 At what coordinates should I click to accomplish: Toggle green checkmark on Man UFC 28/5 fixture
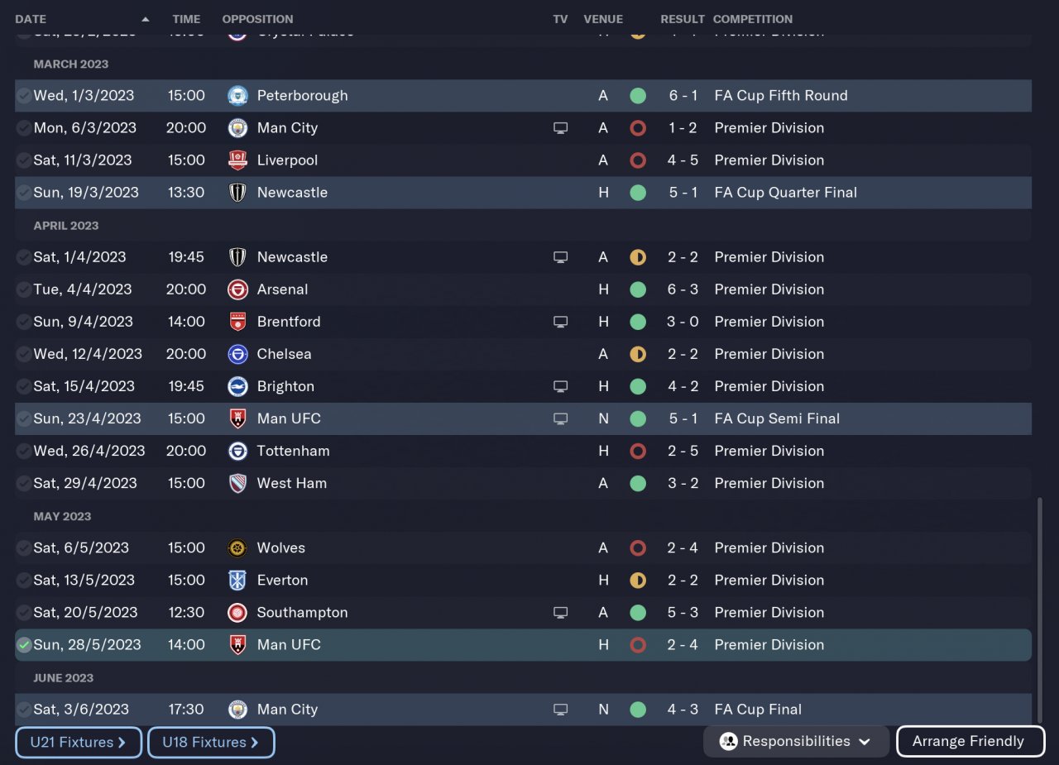(24, 645)
